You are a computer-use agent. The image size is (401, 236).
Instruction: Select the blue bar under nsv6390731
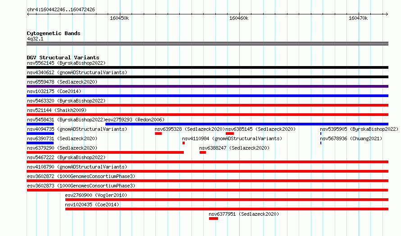tap(40, 143)
